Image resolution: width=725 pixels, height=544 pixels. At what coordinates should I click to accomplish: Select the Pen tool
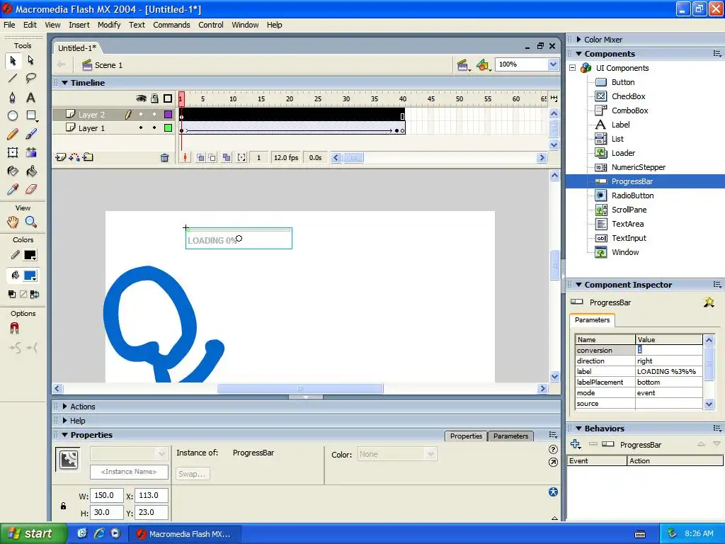pyautogui.click(x=13, y=97)
